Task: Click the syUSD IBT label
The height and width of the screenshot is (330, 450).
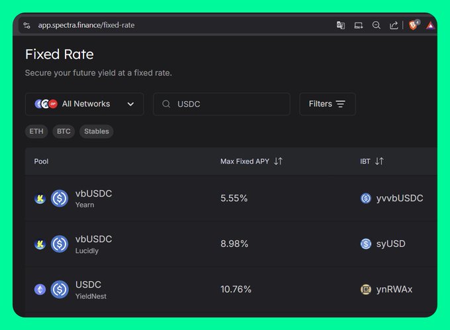Action: coord(391,244)
